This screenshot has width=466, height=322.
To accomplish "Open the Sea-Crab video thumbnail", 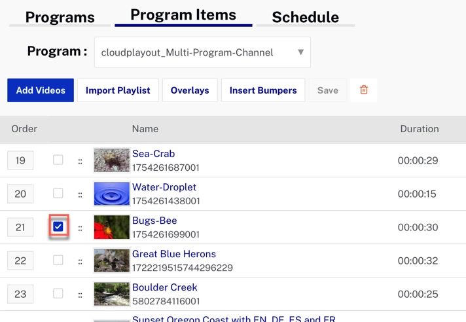I will [x=111, y=160].
